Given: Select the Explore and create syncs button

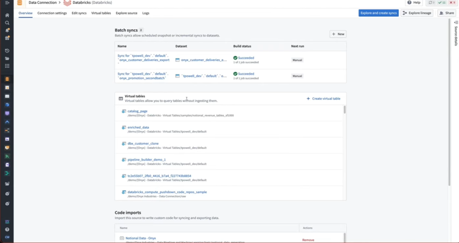Looking at the screenshot, I should click(379, 13).
